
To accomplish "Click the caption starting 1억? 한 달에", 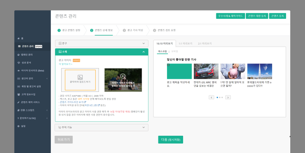I will coord(232,84).
